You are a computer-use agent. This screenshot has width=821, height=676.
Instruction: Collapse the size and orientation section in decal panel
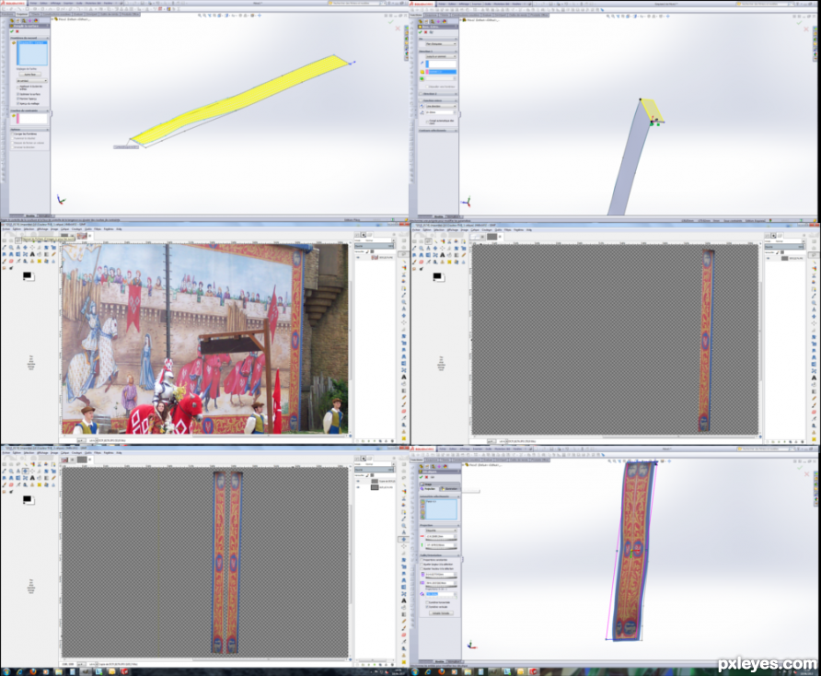[x=458, y=555]
